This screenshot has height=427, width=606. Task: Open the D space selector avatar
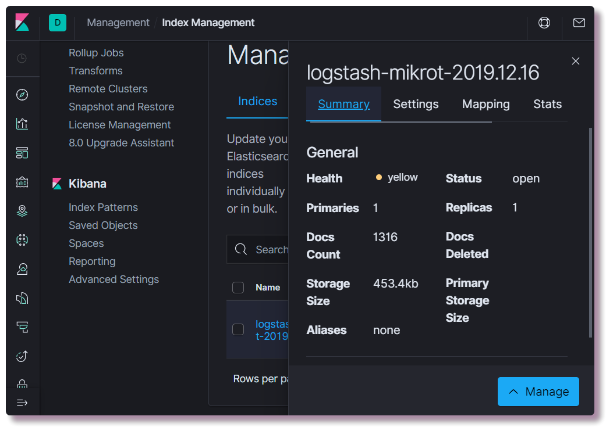click(x=58, y=23)
